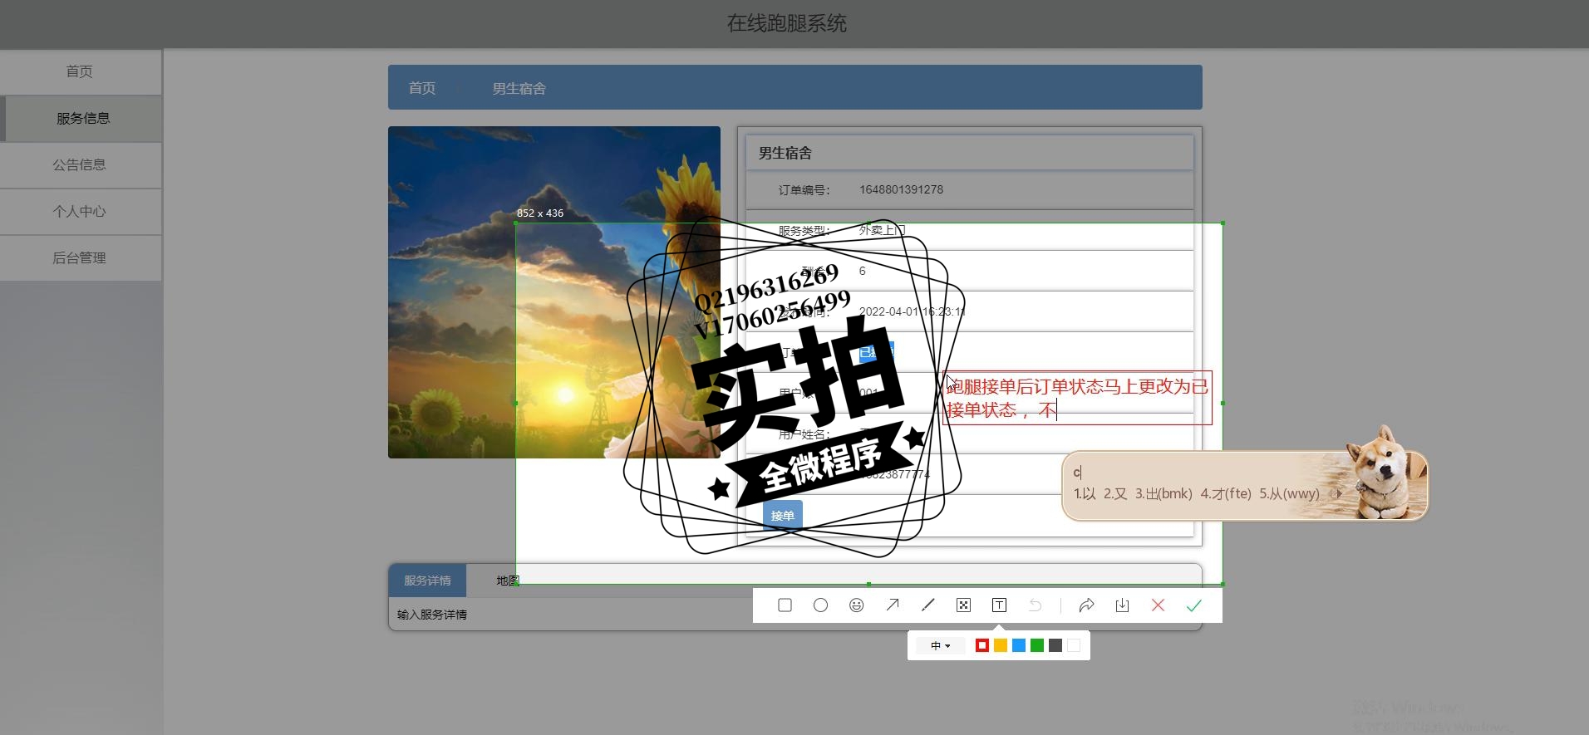This screenshot has width=1589, height=735.
Task: Choose IME candidate 1.以
Action: coord(1085,493)
